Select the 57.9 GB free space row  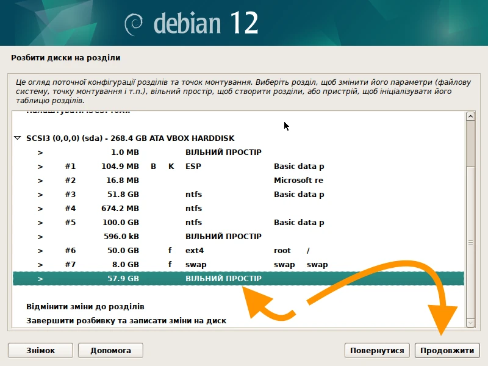(239, 278)
